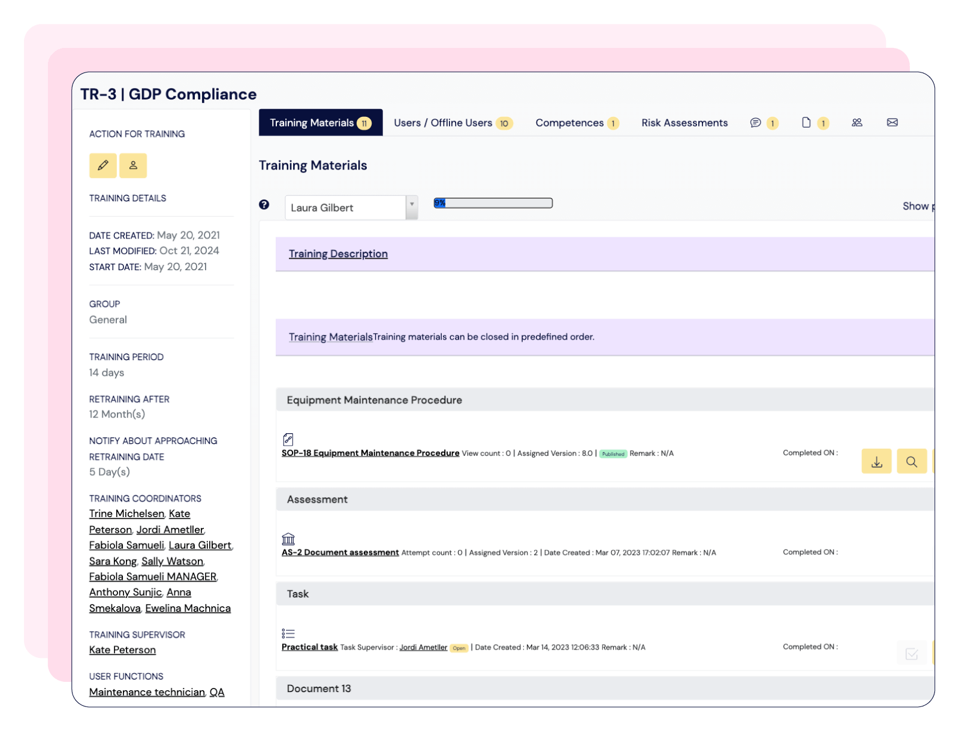The height and width of the screenshot is (731, 959).
Task: Click Jordi Ametller task supervisor link
Action: [423, 648]
